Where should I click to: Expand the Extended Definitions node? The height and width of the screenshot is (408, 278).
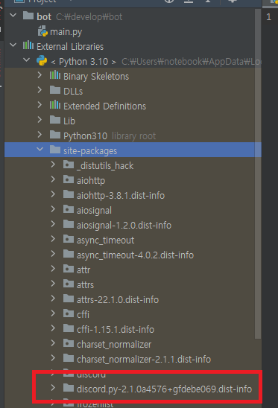click(40, 105)
